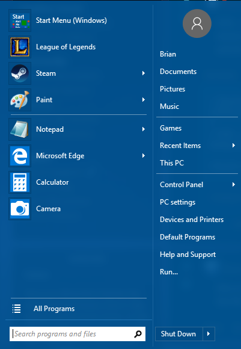Image resolution: width=241 pixels, height=349 pixels.
Task: Click the Paint label
Action: pyautogui.click(x=44, y=100)
